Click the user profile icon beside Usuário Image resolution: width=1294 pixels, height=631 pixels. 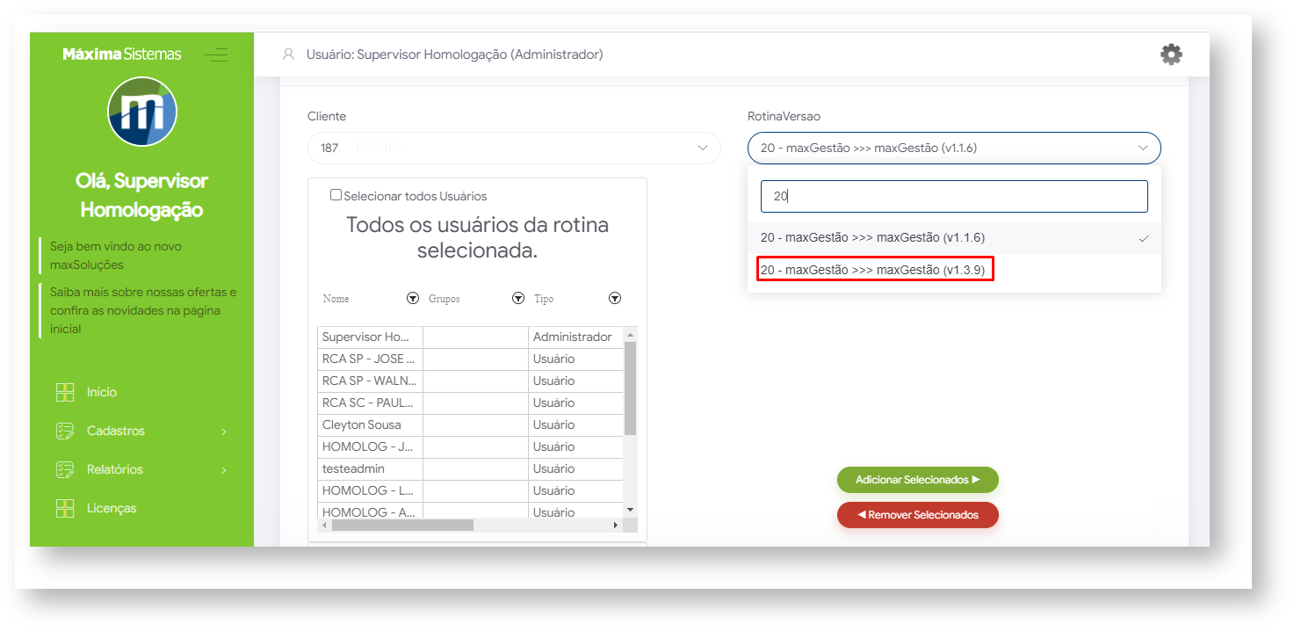(288, 54)
